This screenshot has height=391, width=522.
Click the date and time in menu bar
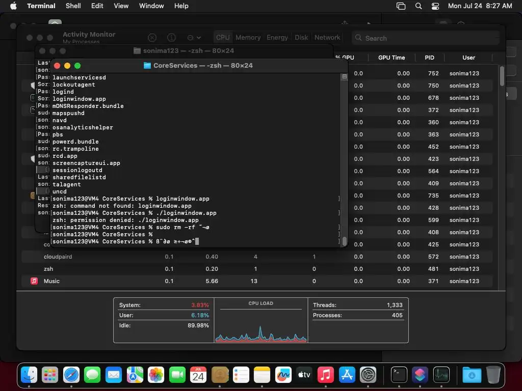click(x=480, y=6)
